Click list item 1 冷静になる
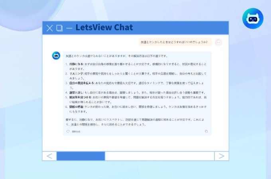Image resolution: width=271 pixels, height=179 pixels. (136, 66)
